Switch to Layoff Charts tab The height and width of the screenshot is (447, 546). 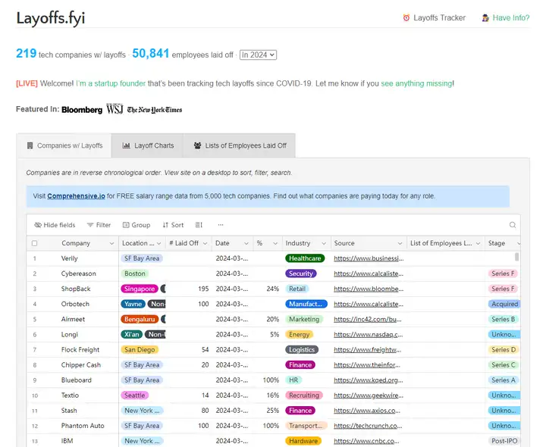click(148, 145)
